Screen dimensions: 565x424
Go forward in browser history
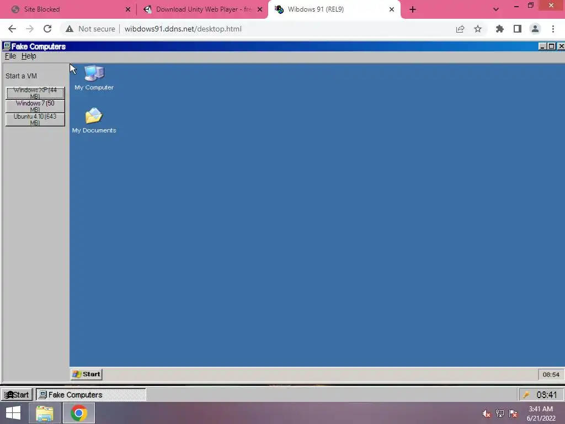tap(30, 29)
